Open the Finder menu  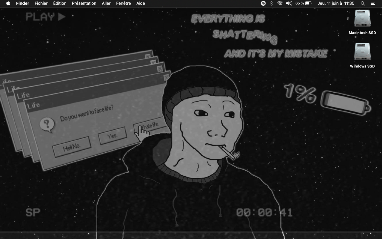point(23,3)
